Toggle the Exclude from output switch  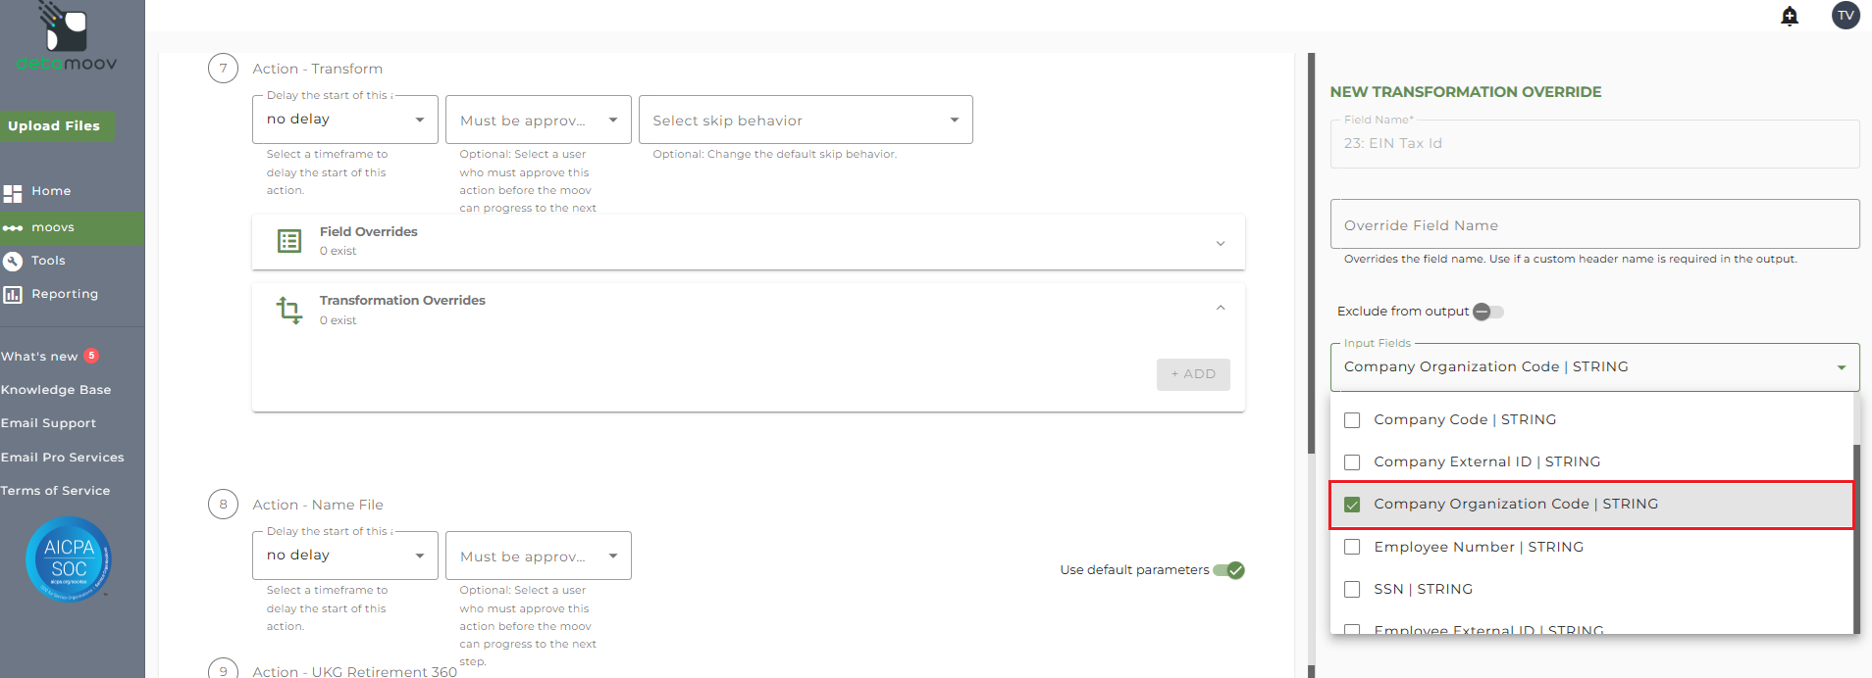click(1487, 312)
